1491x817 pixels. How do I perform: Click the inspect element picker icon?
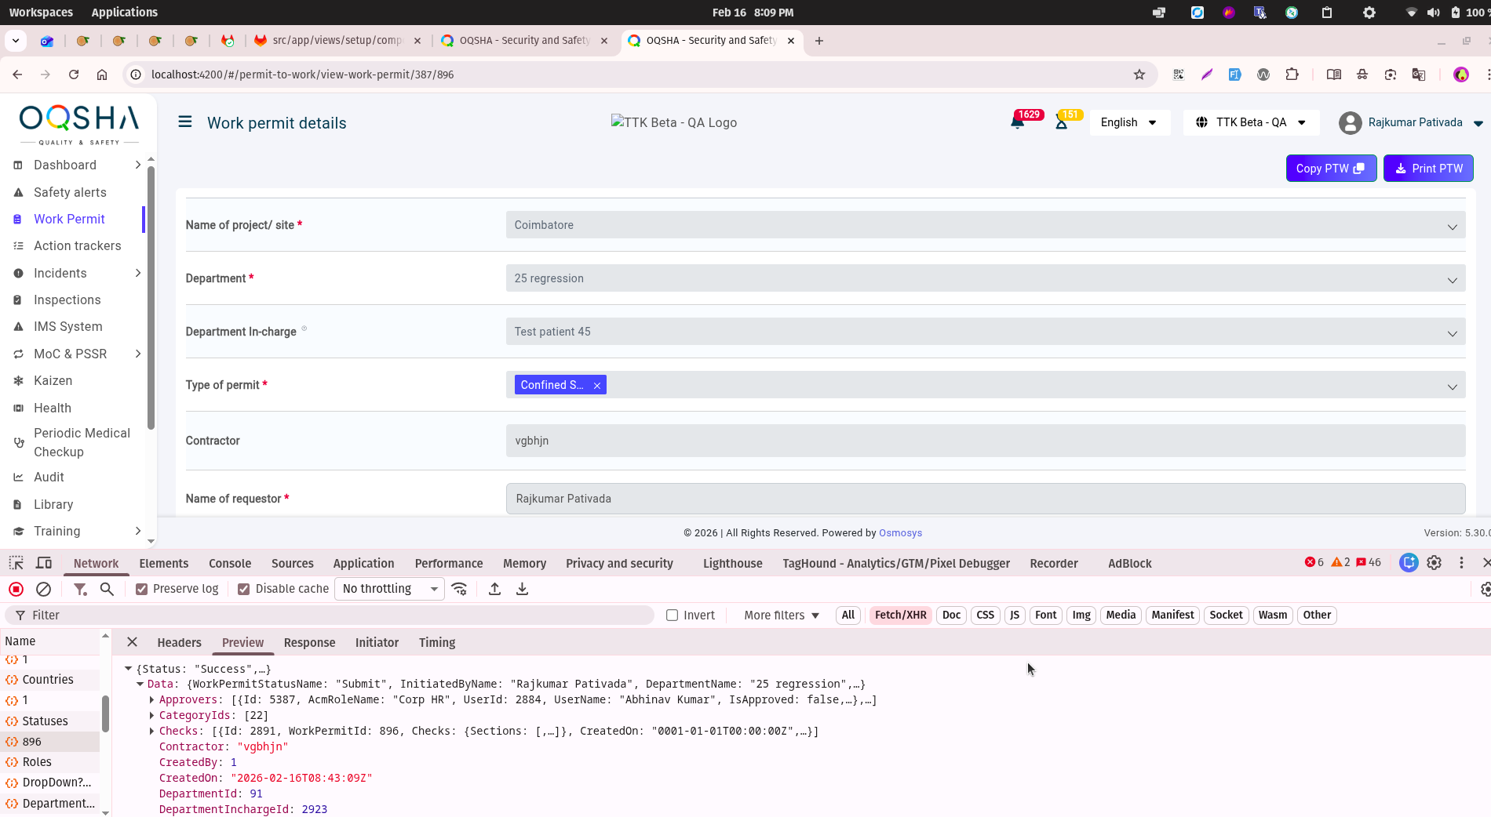[x=16, y=563]
